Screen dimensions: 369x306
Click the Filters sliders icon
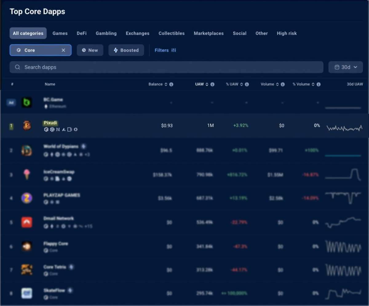pos(174,50)
